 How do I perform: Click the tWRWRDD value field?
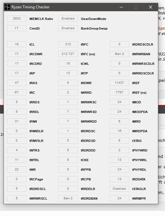pyautogui.click(x=68, y=121)
